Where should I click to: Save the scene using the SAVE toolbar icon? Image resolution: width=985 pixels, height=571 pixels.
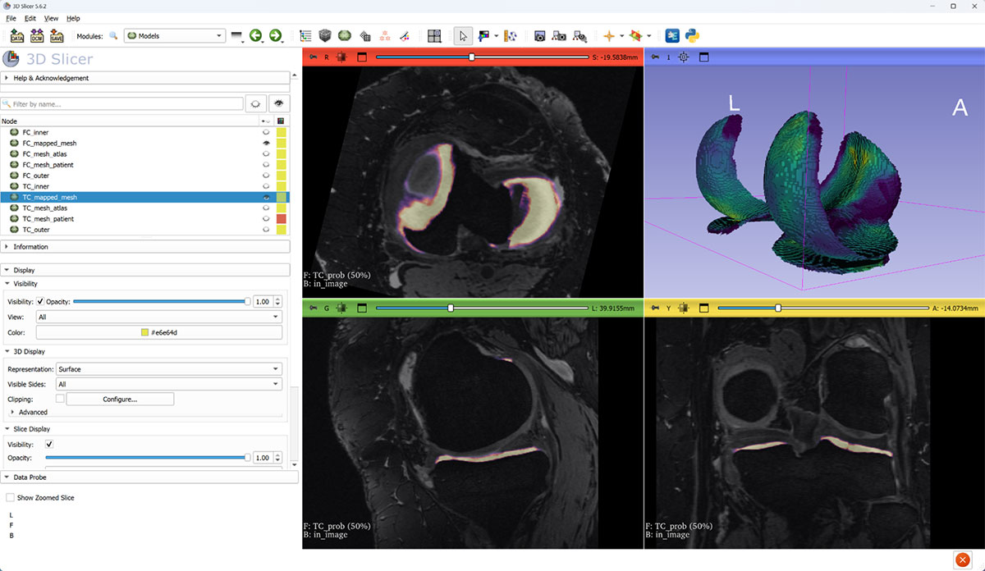(55, 35)
